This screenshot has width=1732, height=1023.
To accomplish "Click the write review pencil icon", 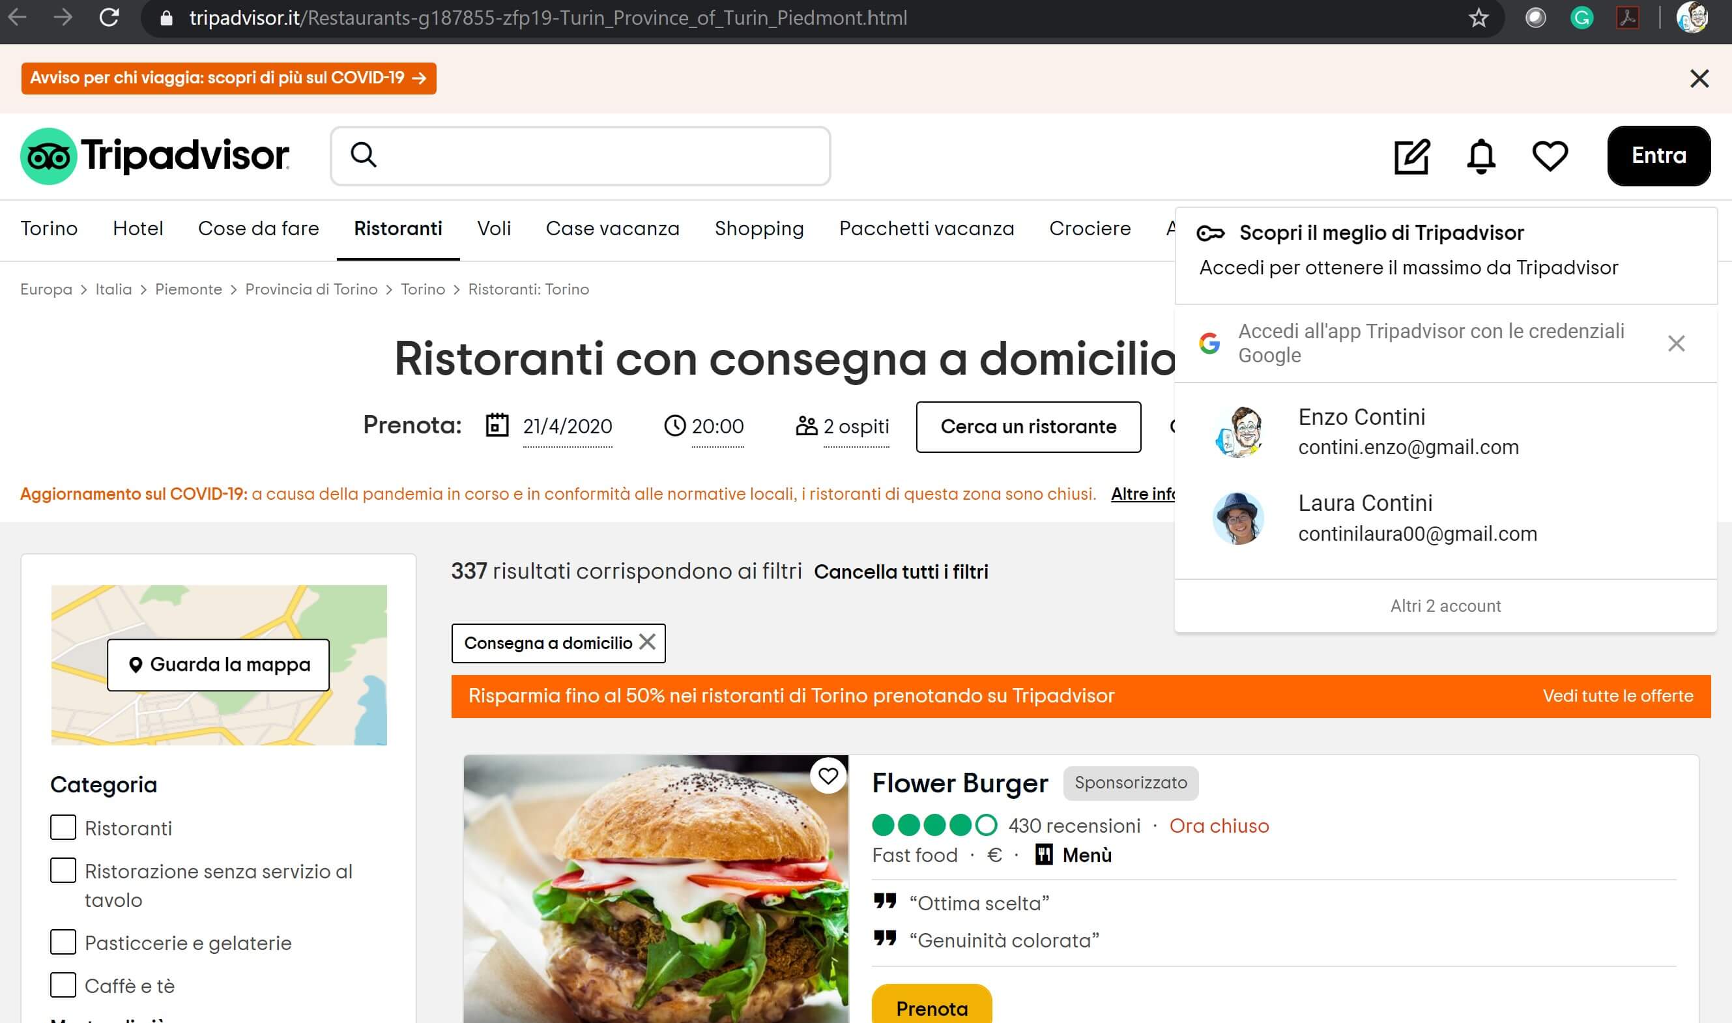I will [1411, 156].
